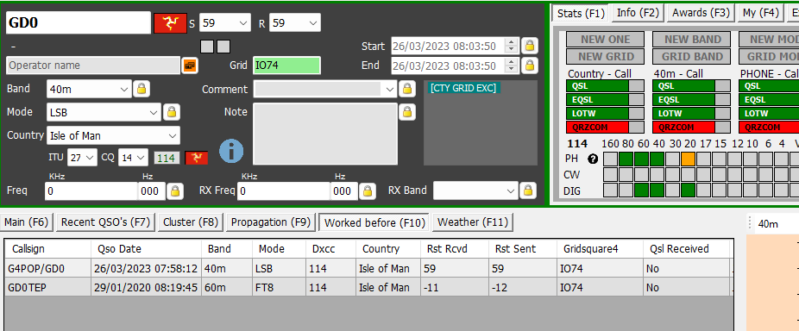Open the Propagation (F9) tab
Image resolution: width=799 pixels, height=331 pixels.
[271, 222]
